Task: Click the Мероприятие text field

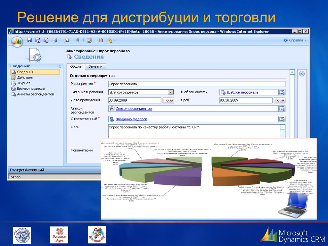Action: pyautogui.click(x=197, y=84)
